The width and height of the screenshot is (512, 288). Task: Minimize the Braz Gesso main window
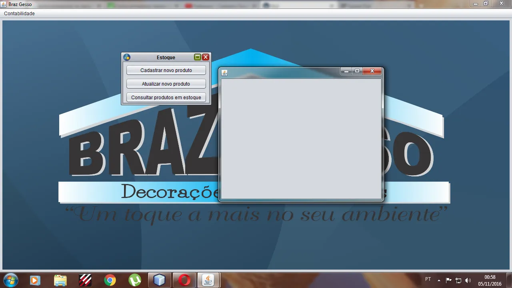[x=476, y=3]
